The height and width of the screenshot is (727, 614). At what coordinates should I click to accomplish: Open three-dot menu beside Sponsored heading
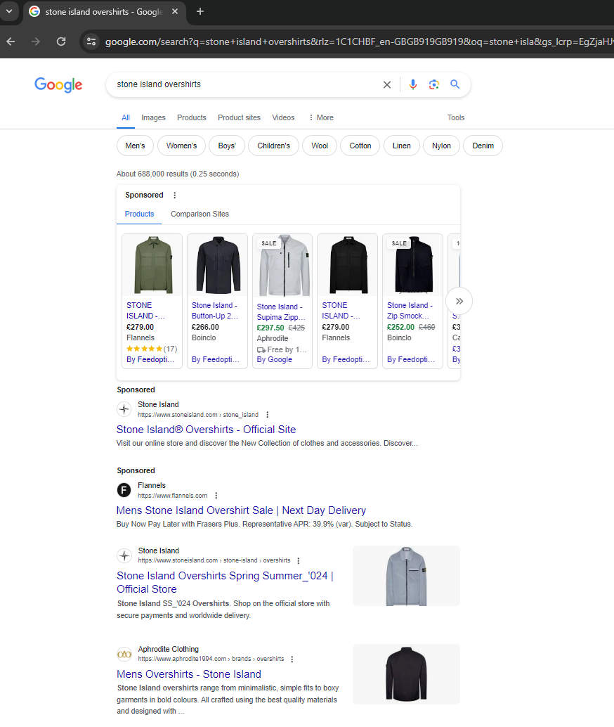pos(175,195)
